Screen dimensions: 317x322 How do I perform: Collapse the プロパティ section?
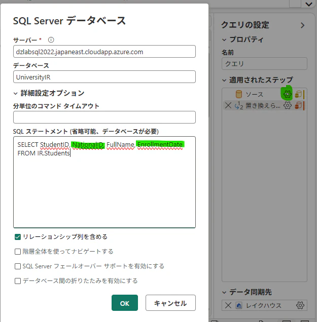[224, 40]
